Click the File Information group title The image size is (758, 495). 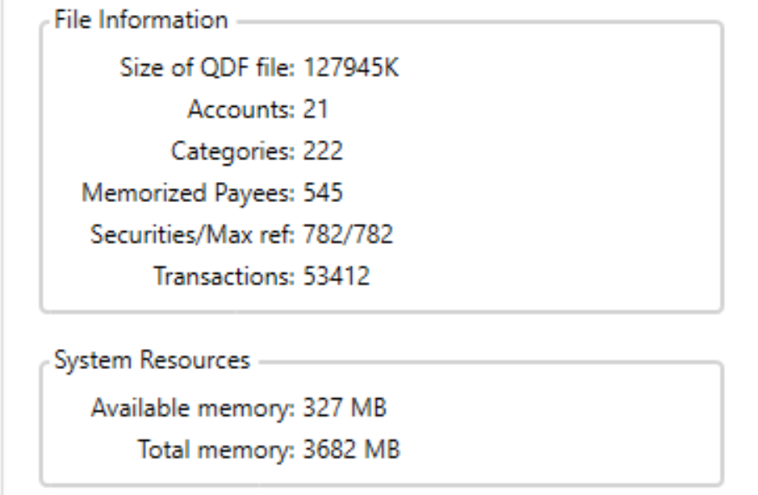click(x=140, y=20)
